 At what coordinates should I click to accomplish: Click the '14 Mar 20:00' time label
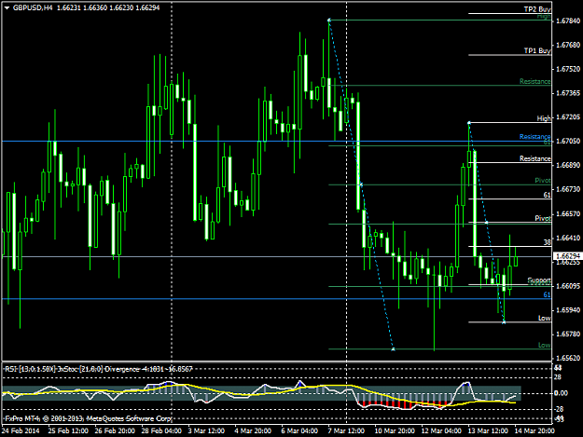[x=534, y=430]
